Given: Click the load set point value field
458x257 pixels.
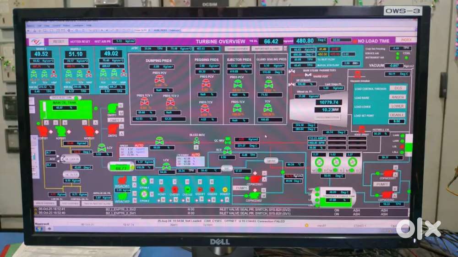Looking at the screenshot, I should [397, 121].
